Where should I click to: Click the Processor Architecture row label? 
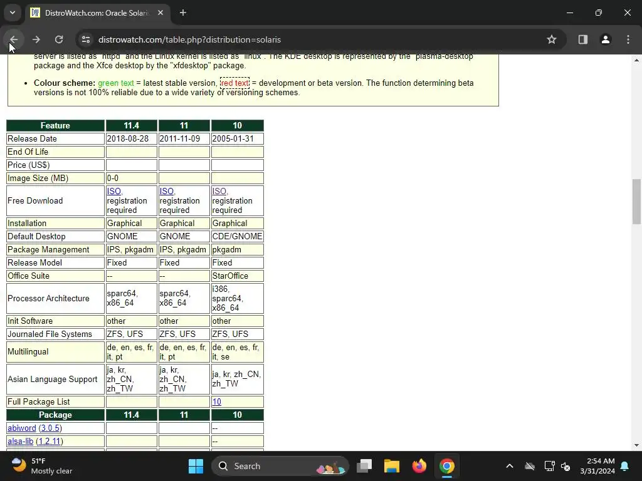point(48,298)
